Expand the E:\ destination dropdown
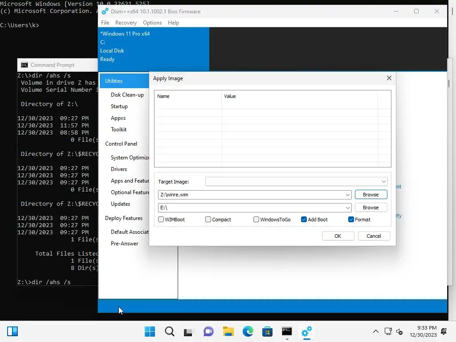This screenshot has height=342, width=456. [x=347, y=208]
